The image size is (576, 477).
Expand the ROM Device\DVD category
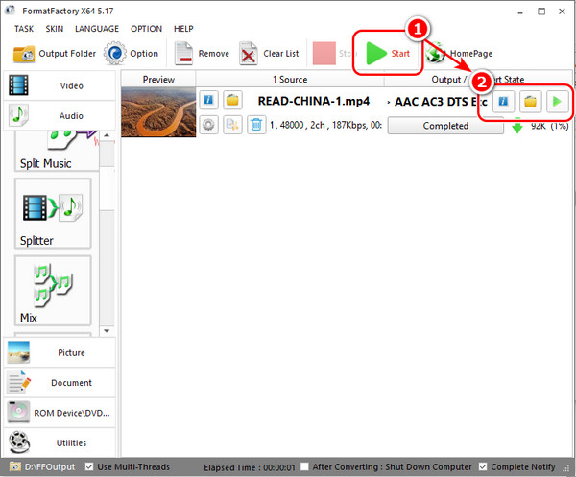[60, 413]
